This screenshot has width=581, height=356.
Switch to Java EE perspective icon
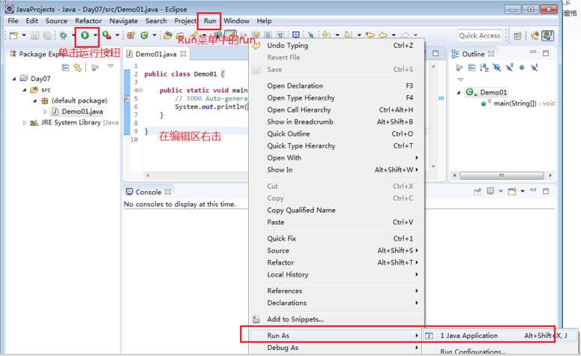pos(535,35)
